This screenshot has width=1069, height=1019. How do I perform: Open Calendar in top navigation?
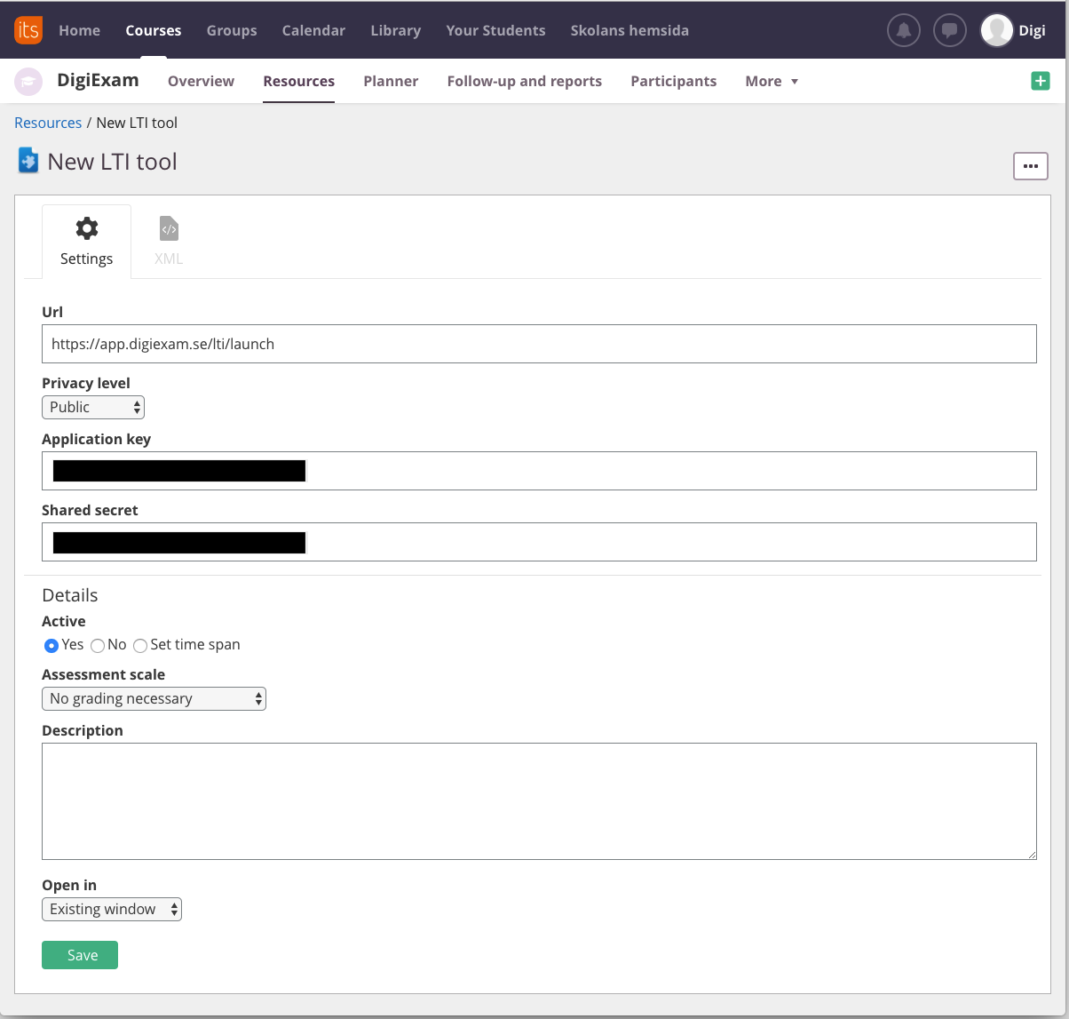313,30
